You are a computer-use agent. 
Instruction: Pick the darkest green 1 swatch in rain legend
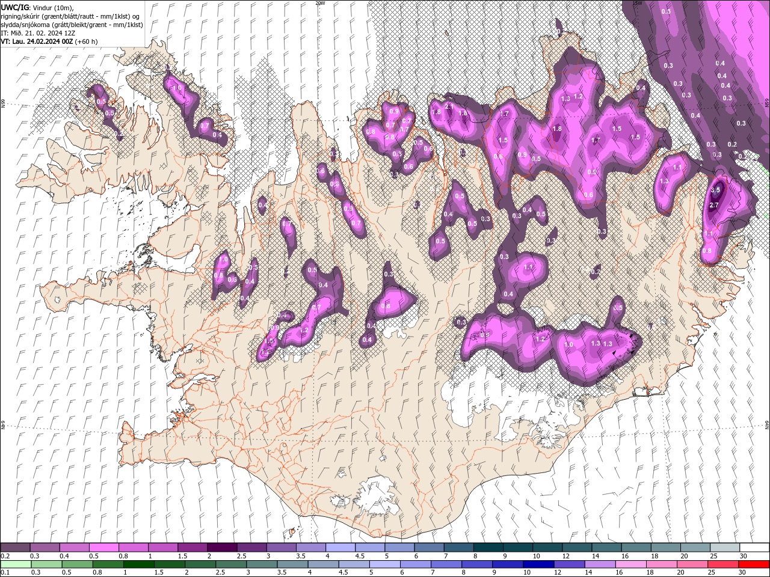point(139,564)
